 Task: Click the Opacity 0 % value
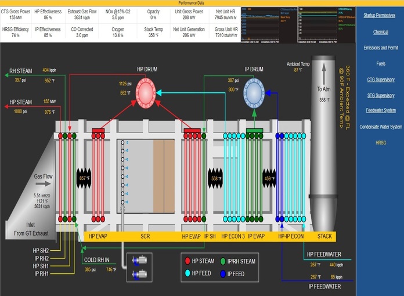coord(153,17)
